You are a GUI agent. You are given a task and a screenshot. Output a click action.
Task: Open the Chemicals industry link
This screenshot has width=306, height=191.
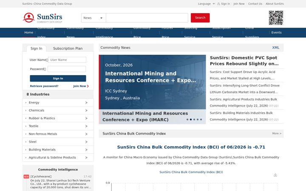pyautogui.click(x=37, y=110)
